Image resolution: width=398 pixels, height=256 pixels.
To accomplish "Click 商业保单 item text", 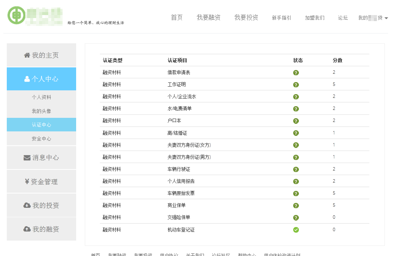I will tap(176, 205).
